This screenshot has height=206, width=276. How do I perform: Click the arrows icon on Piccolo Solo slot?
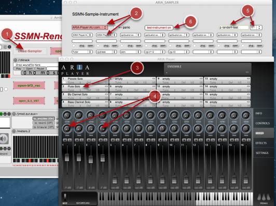106,79
